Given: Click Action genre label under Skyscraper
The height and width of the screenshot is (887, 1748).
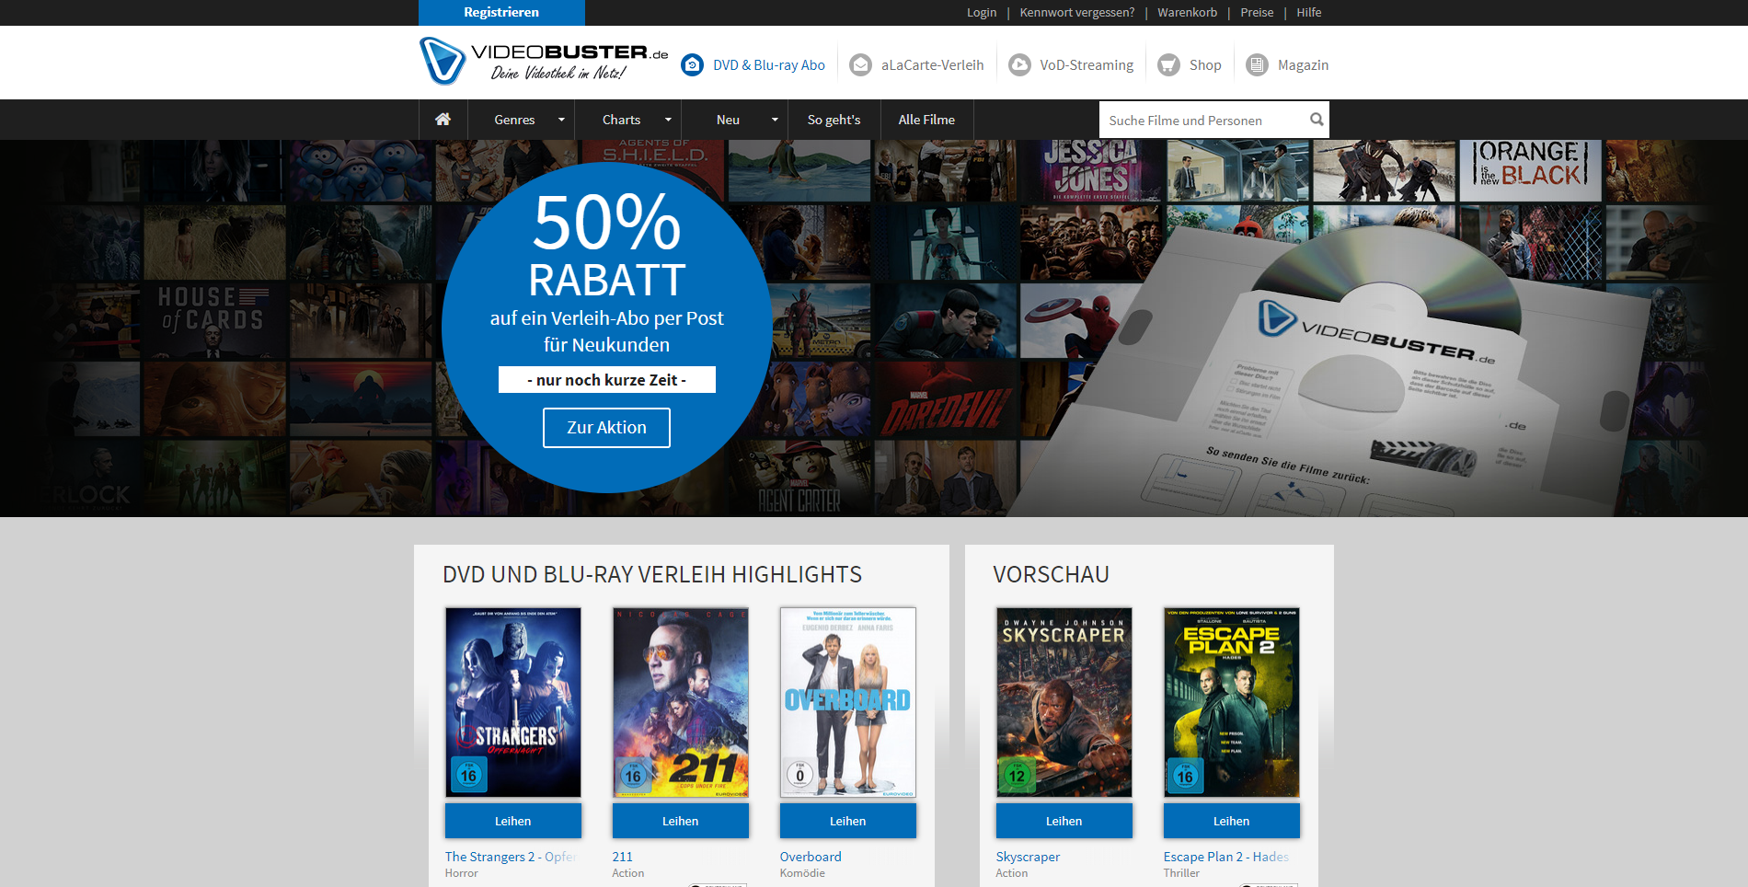Looking at the screenshot, I should click(1012, 873).
